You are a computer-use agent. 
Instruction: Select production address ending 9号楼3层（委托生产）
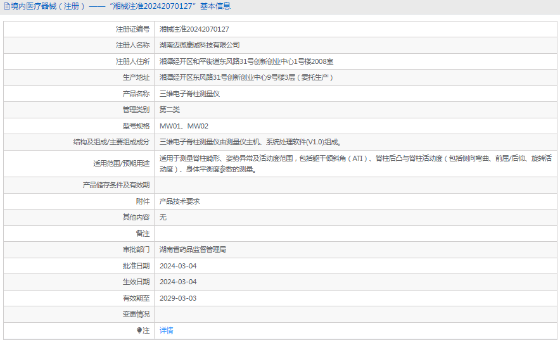[x=246, y=77]
